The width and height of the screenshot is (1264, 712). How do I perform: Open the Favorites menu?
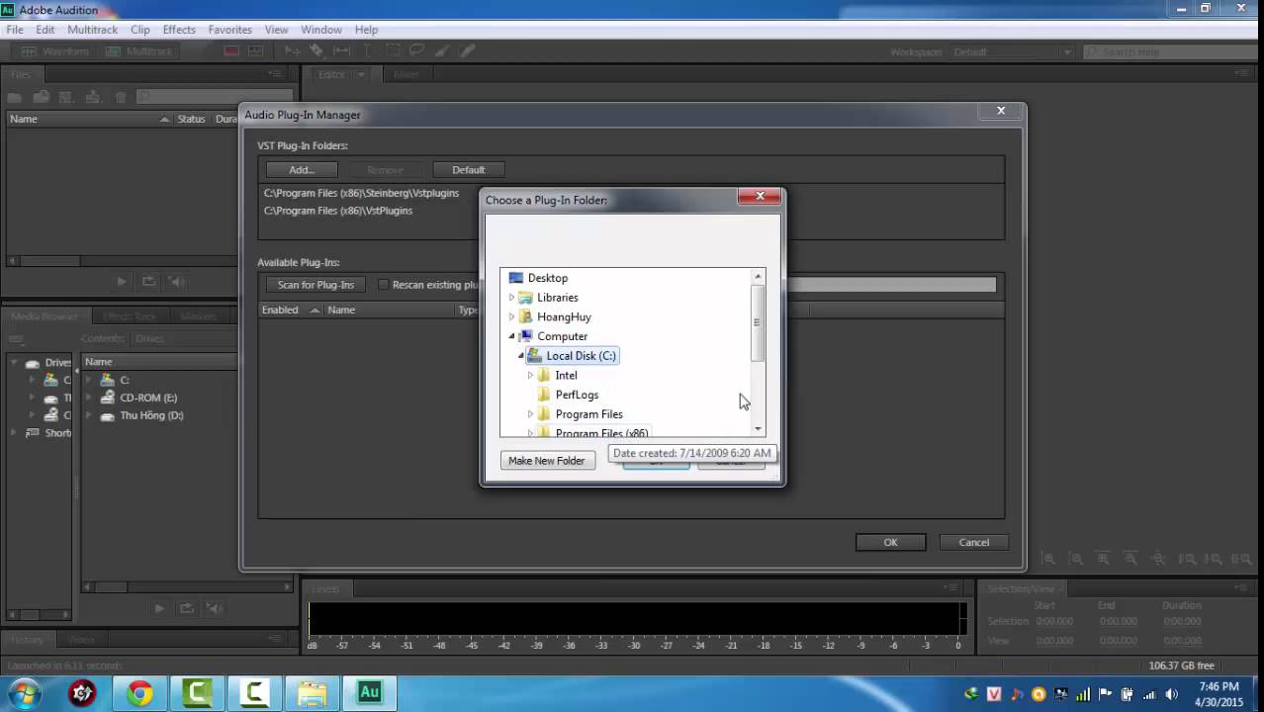(229, 30)
